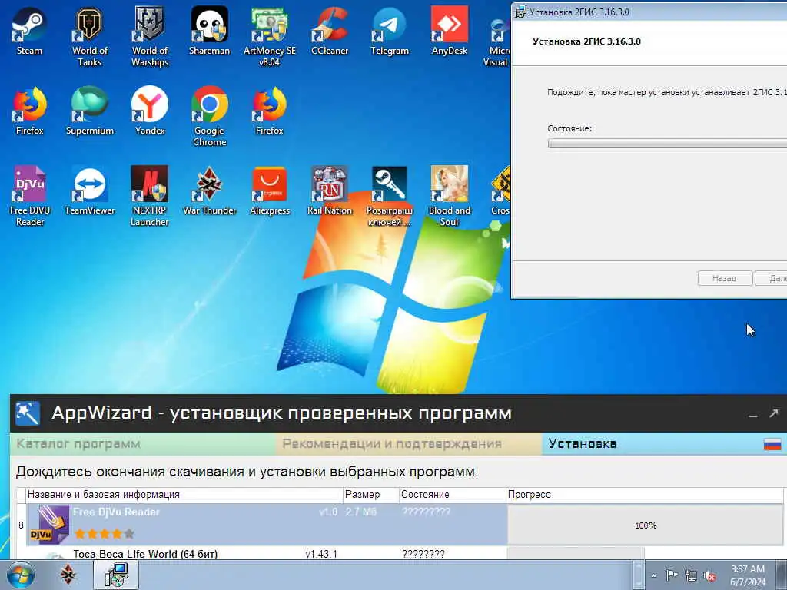Click the 2.7 Мб size cell

click(x=361, y=512)
